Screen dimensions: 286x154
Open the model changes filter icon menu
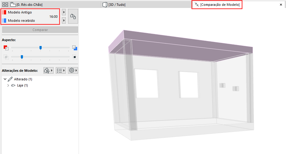pyautogui.click(x=48, y=70)
